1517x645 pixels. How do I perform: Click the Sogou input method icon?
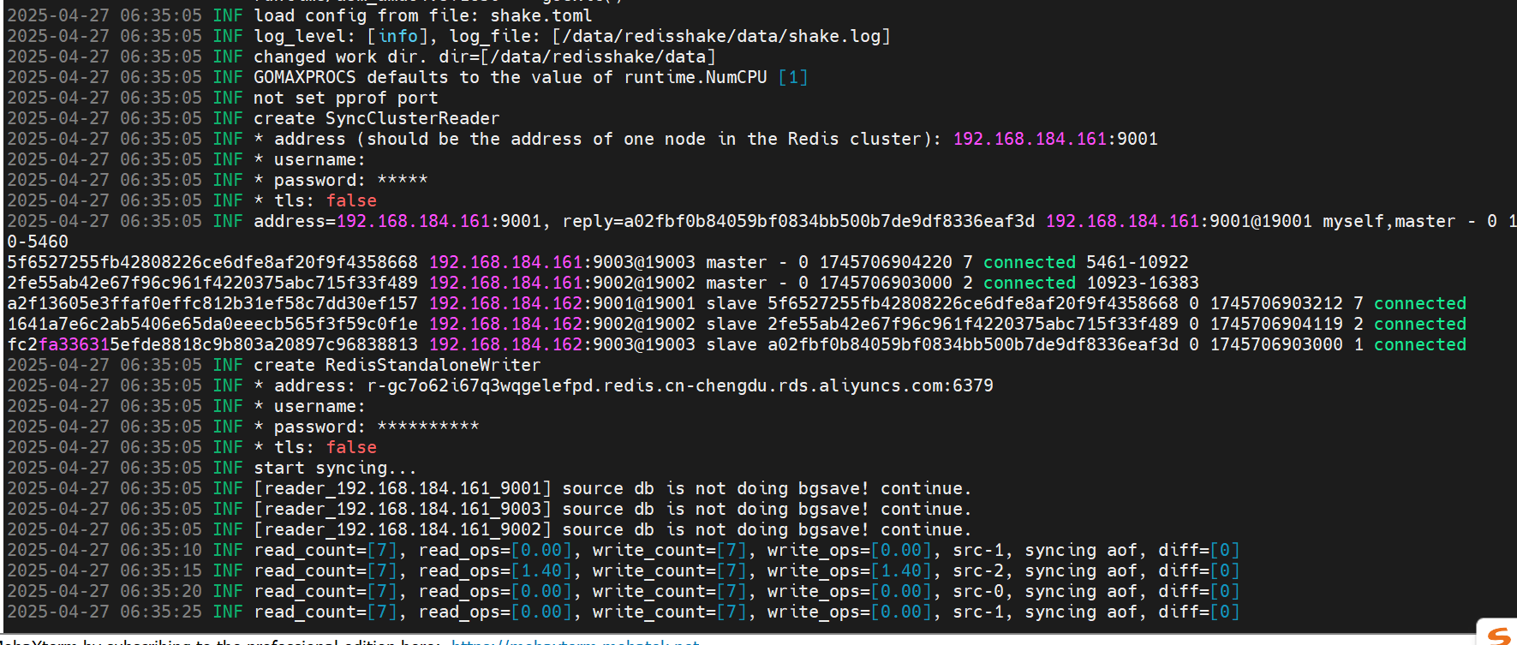(1498, 635)
